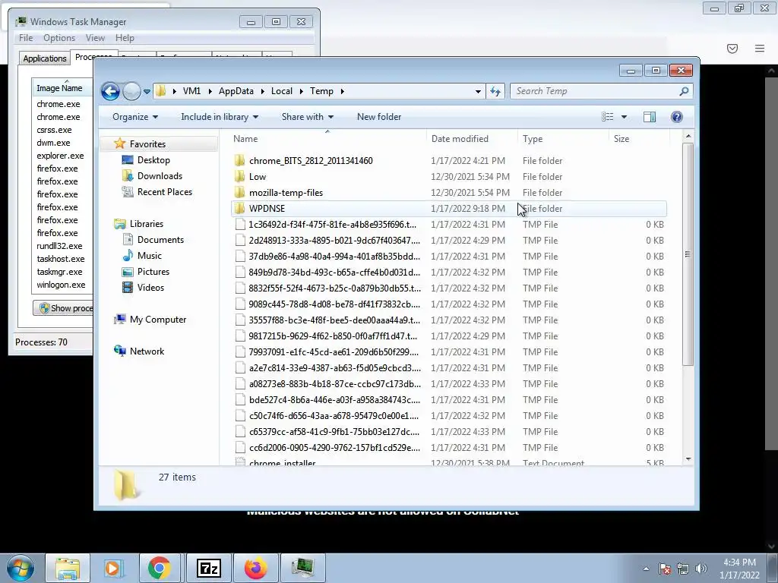The width and height of the screenshot is (778, 583).
Task: Click the Explorer forward arrow button
Action: point(131,91)
